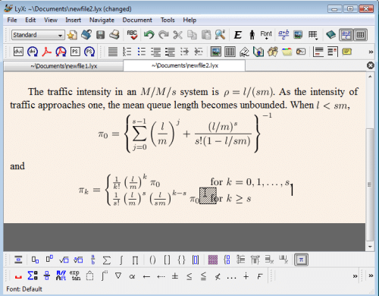Open the arrows panel dropdown
This screenshot has width=379, height=296.
point(146,276)
